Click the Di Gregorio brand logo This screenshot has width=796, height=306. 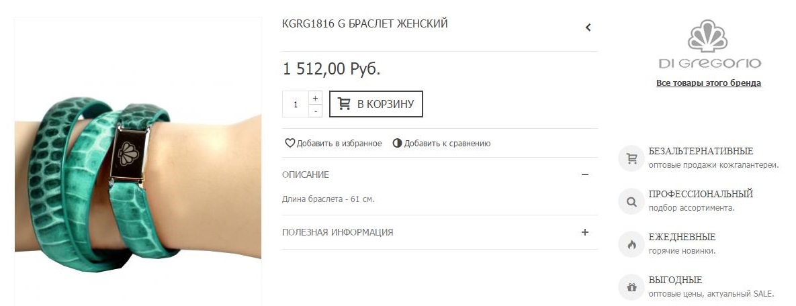click(709, 45)
